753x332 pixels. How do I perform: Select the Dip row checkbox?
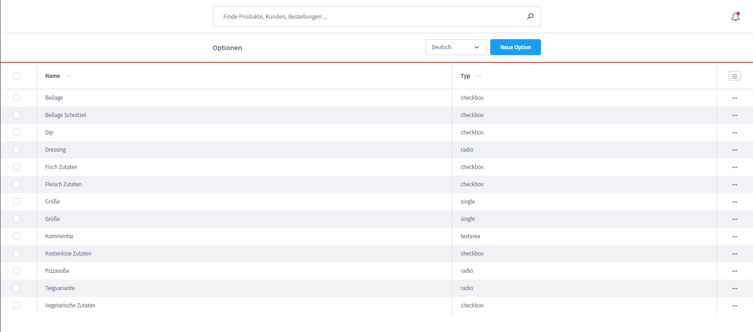(17, 133)
